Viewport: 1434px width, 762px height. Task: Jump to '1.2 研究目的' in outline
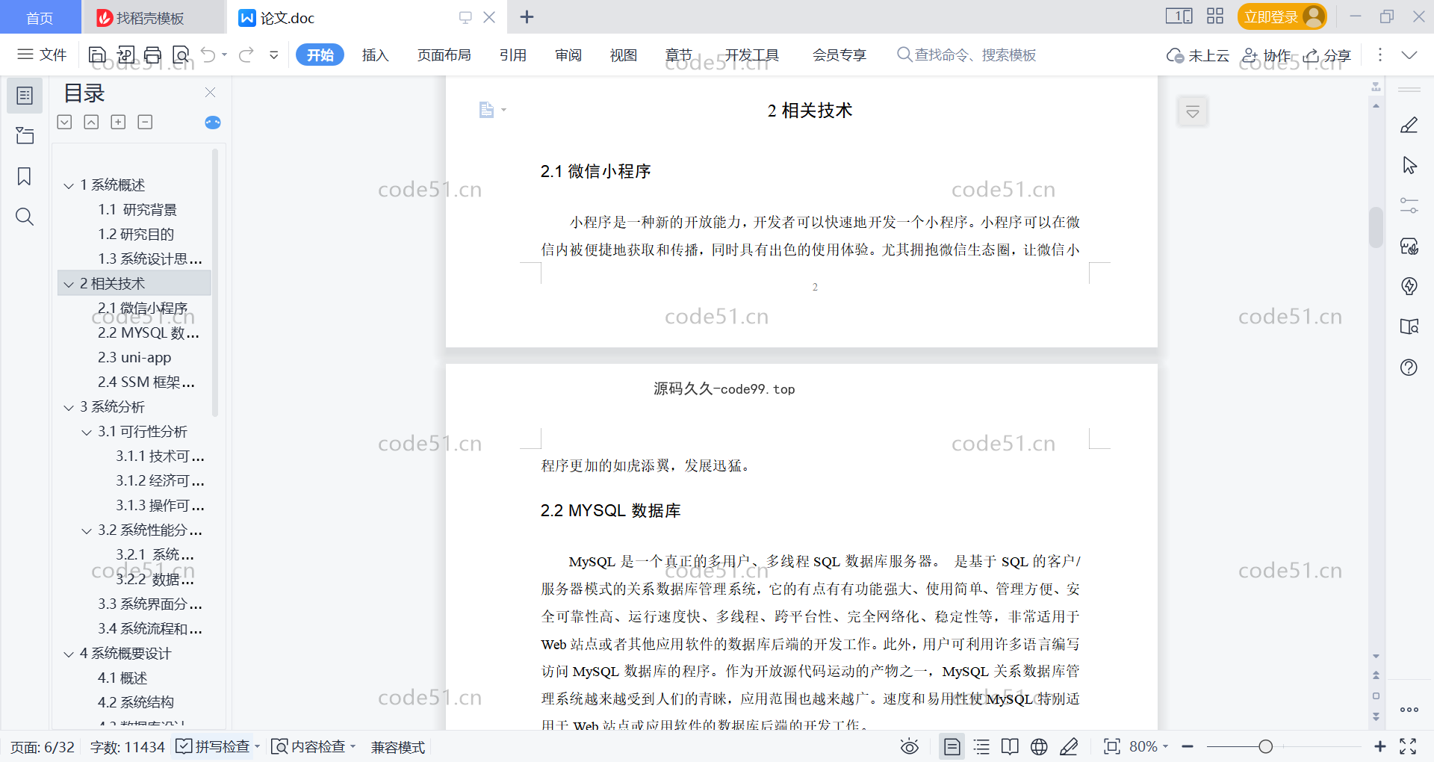point(136,235)
